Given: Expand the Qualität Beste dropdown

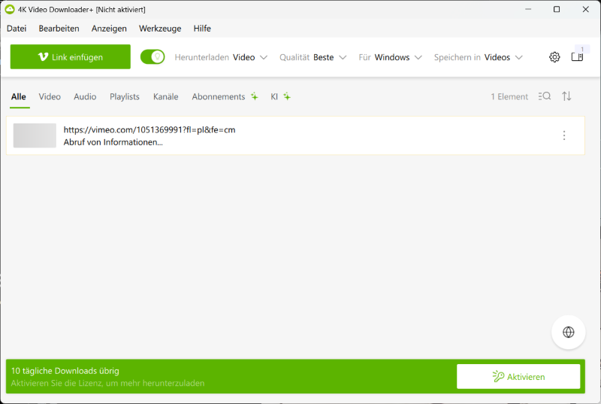Looking at the screenshot, I should (x=313, y=57).
